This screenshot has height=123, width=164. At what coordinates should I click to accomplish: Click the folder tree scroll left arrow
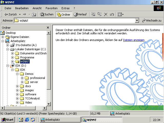3,108
